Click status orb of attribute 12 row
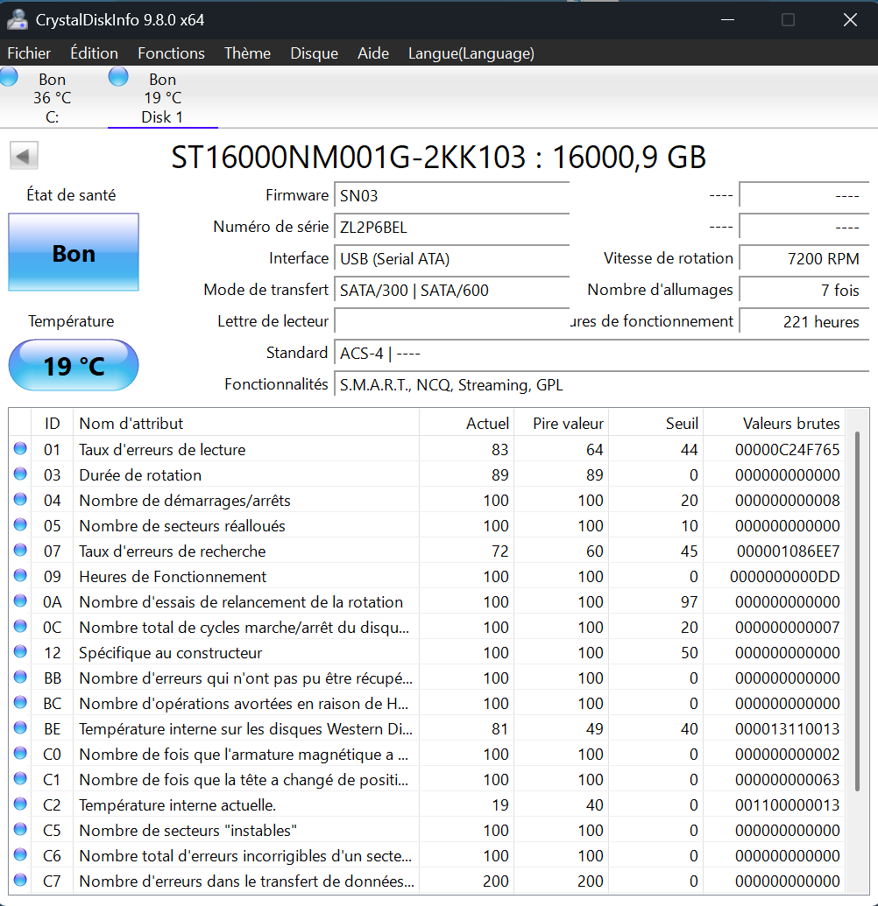878x906 pixels. (20, 652)
